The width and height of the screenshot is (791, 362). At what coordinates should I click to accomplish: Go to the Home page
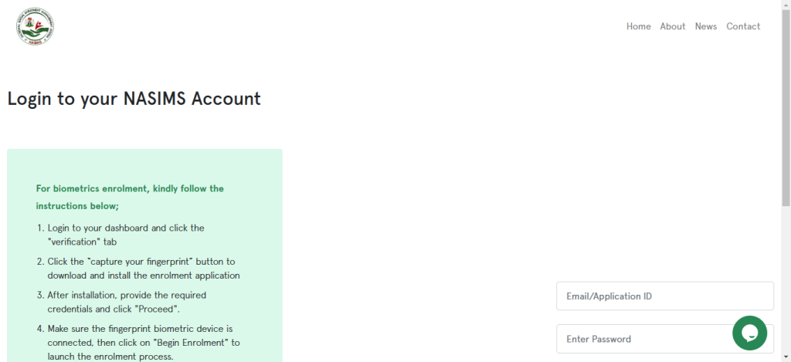tap(638, 26)
